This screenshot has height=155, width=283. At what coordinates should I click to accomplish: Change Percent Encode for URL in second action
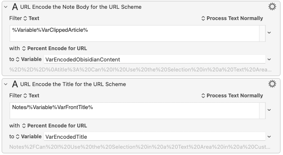[x=55, y=126]
